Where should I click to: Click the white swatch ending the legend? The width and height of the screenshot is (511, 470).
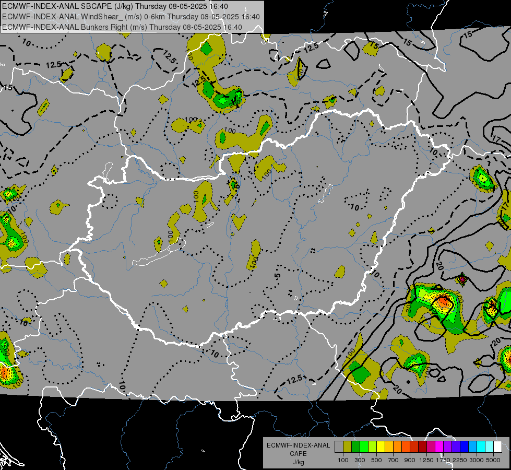(497, 447)
